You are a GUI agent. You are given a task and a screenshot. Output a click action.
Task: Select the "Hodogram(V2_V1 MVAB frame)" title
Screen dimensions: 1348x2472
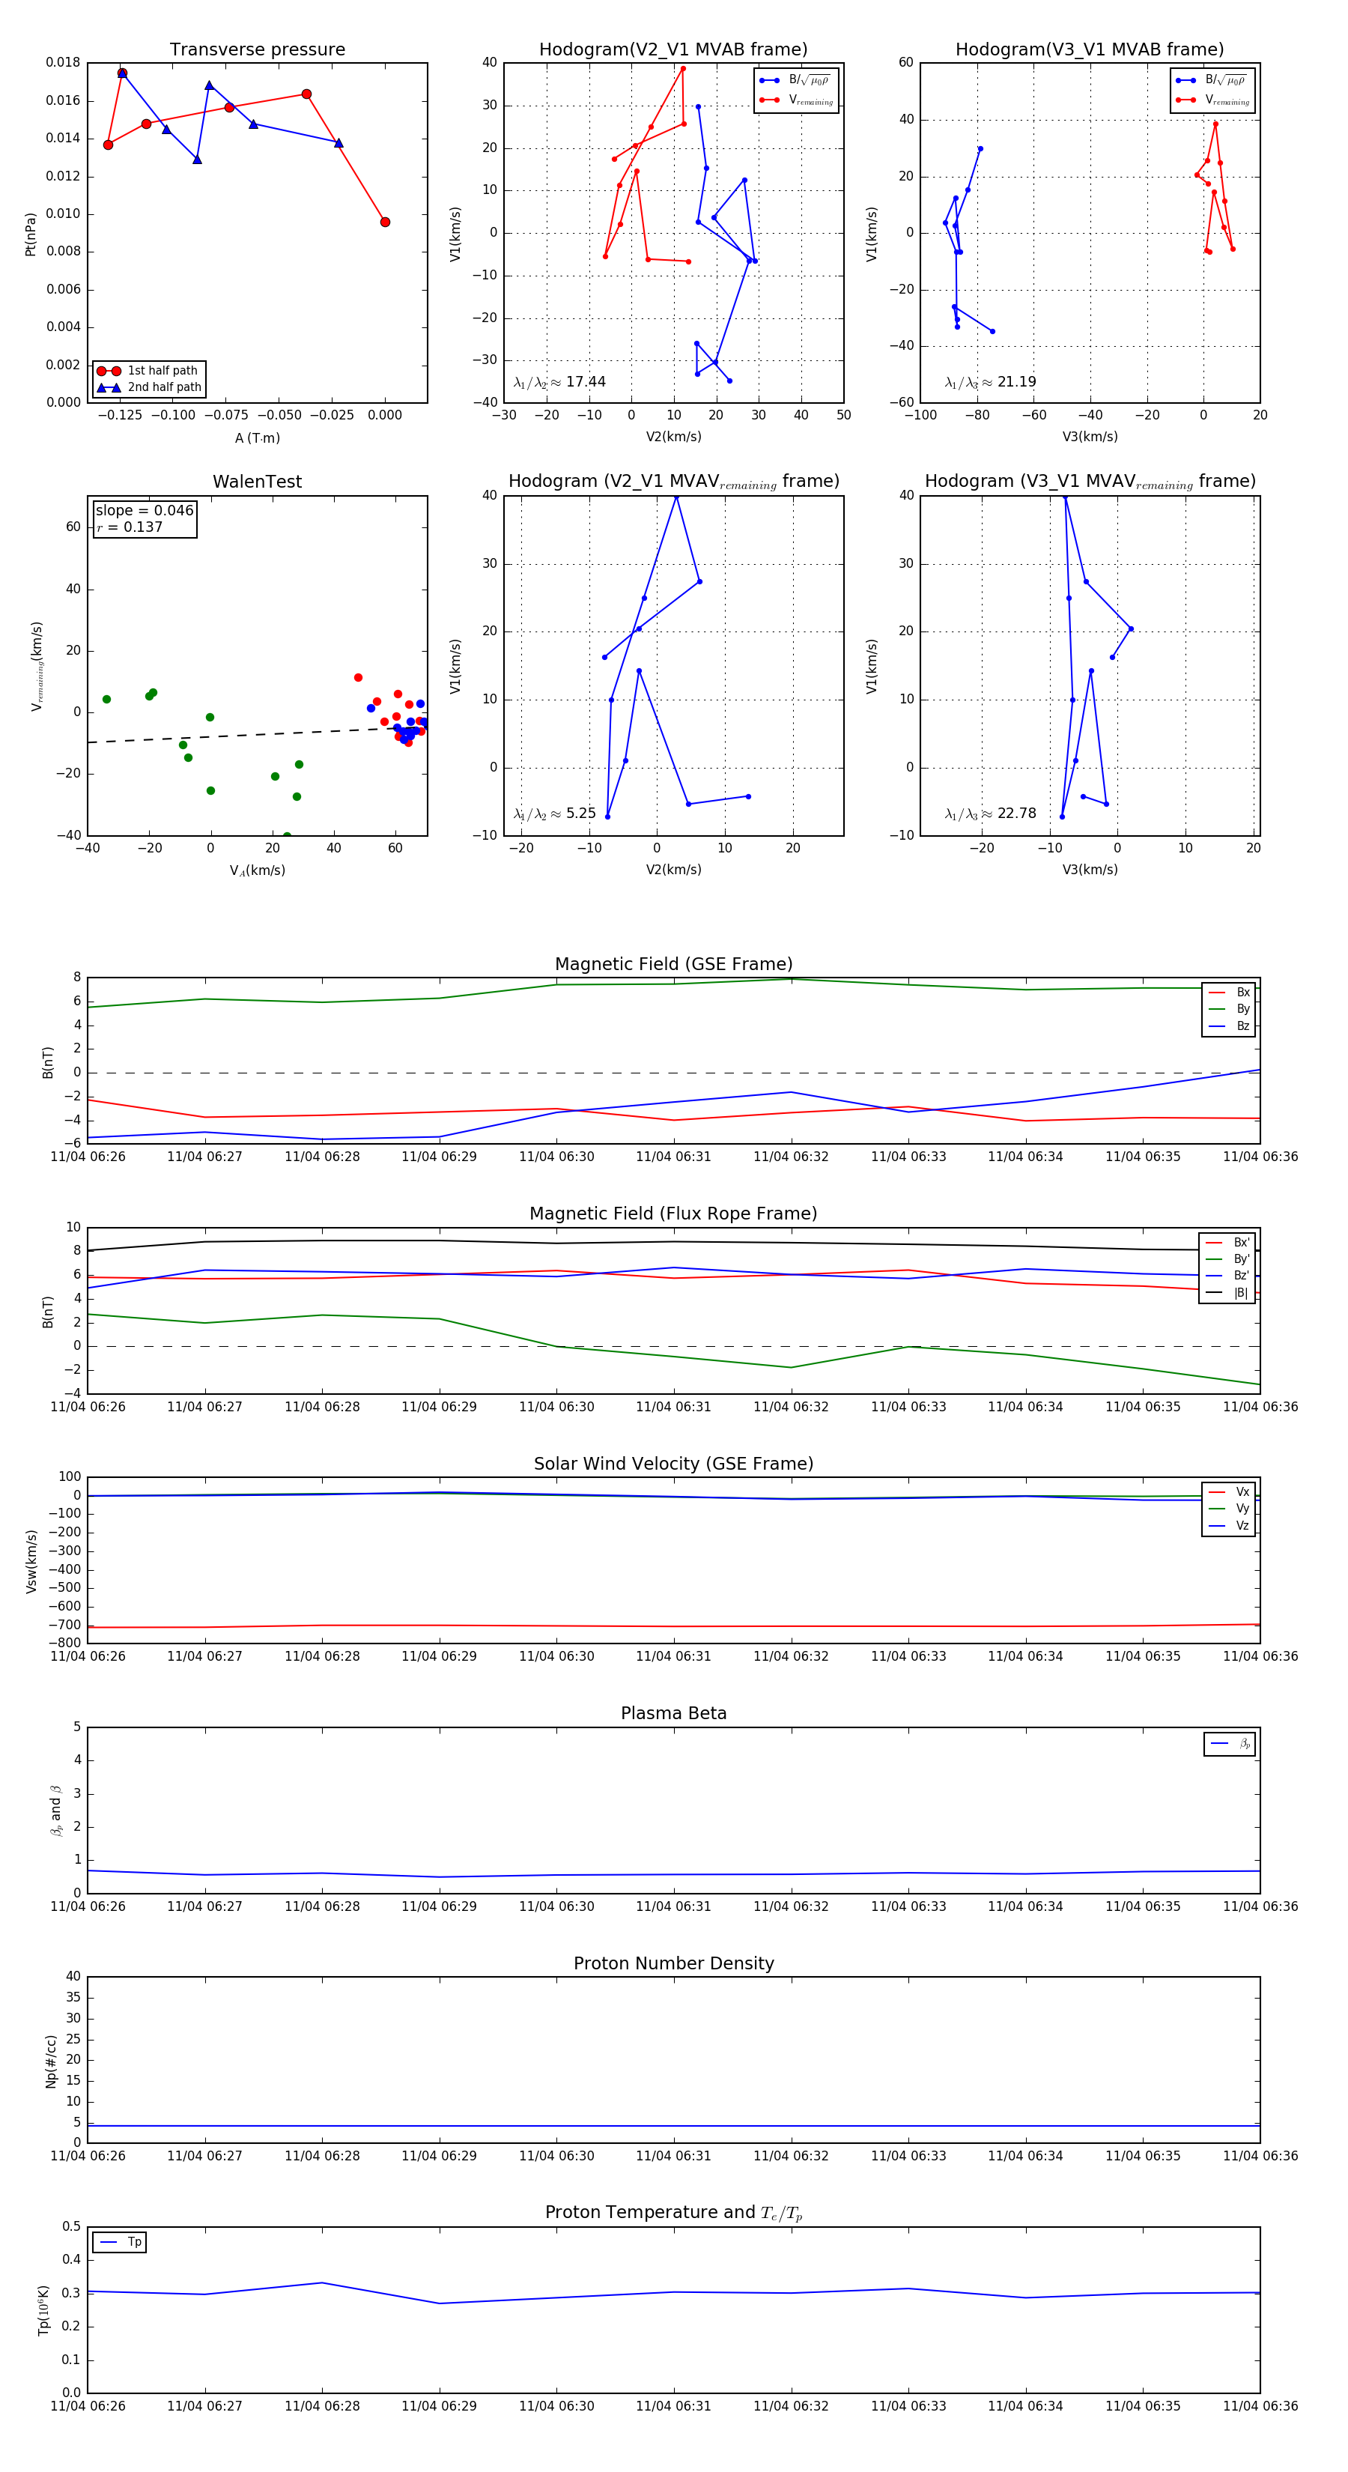[x=673, y=50]
